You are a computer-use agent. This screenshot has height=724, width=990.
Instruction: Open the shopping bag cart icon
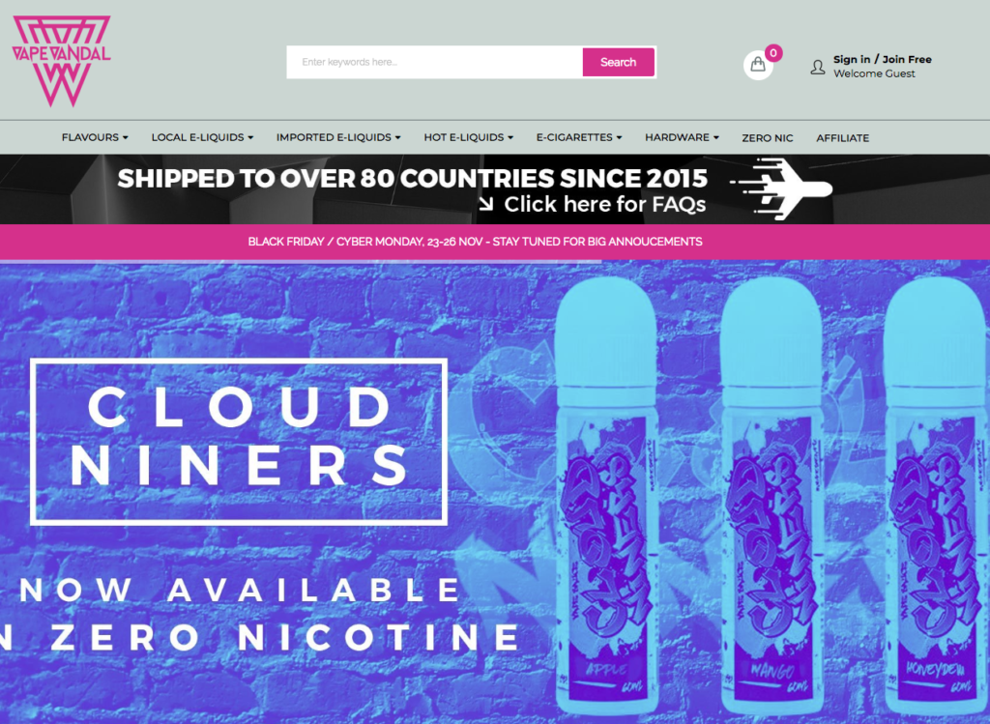758,65
